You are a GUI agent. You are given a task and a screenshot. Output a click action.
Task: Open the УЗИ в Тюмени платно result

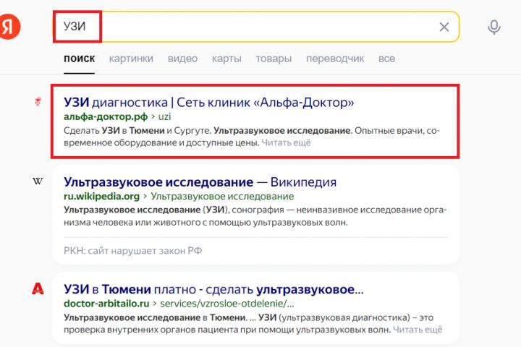tap(213, 289)
